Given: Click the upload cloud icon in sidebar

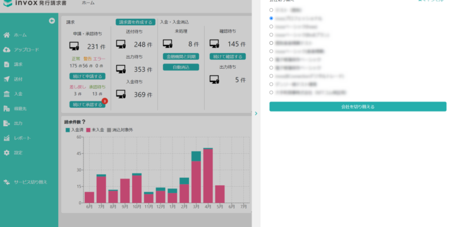Looking at the screenshot, I should pyautogui.click(x=7, y=50).
